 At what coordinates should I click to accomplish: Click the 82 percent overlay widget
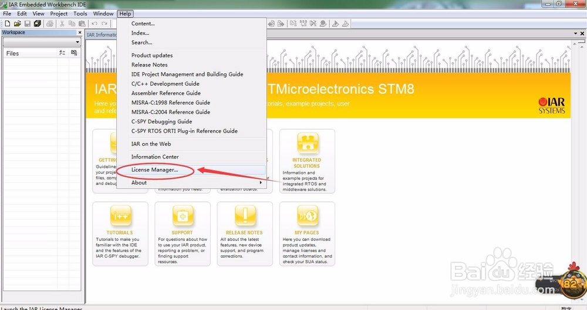point(572,282)
